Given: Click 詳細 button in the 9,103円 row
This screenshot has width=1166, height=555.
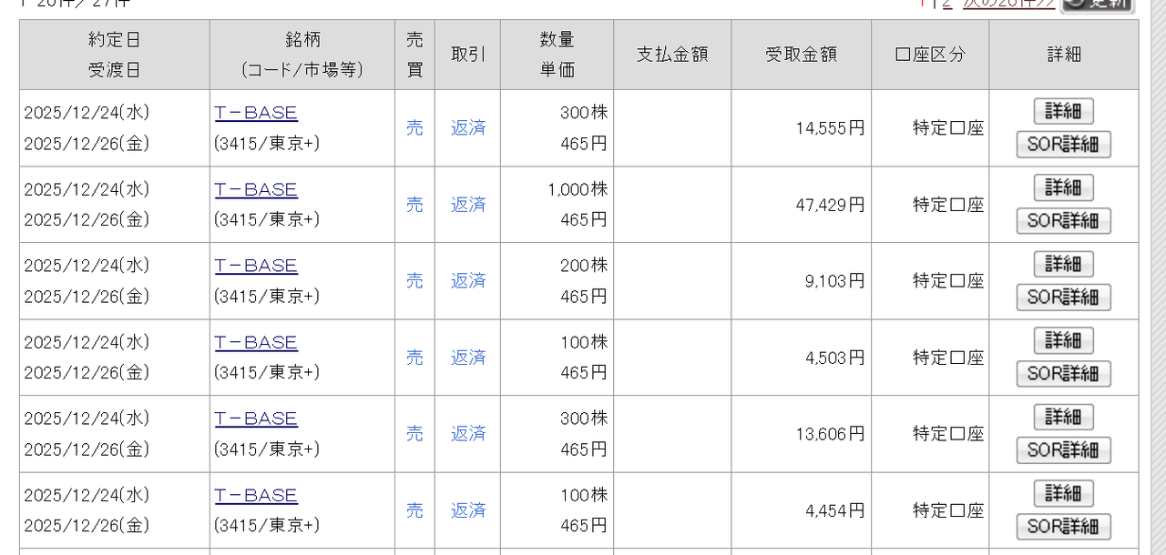Looking at the screenshot, I should click(x=1063, y=264).
